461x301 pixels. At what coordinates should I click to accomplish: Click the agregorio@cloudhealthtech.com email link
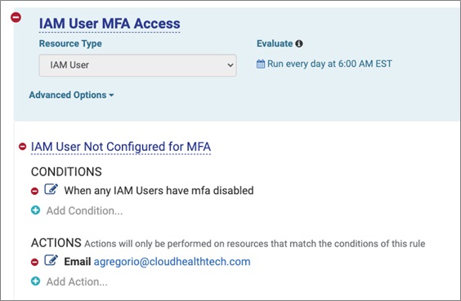point(172,261)
